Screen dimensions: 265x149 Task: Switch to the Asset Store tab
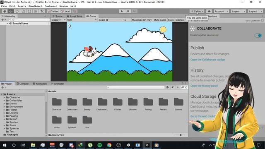(75, 16)
